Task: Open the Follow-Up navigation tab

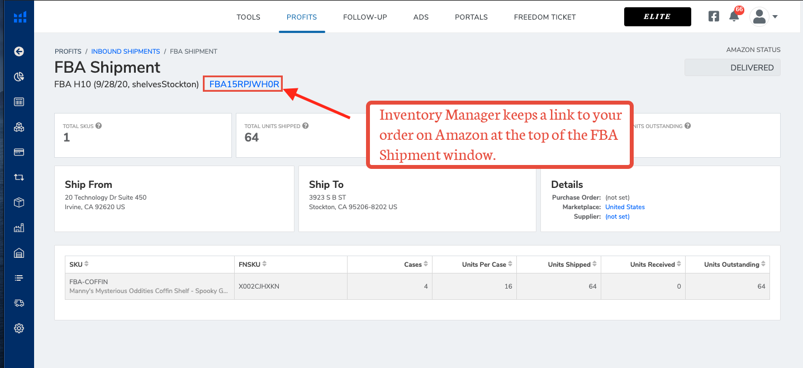Action: coord(365,17)
